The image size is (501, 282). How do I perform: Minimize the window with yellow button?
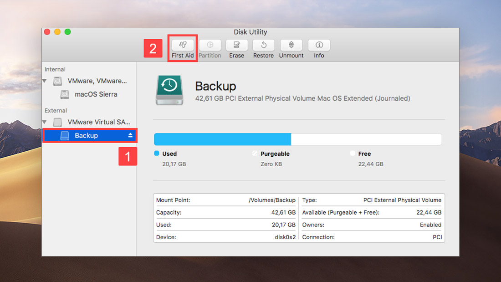[x=57, y=31]
